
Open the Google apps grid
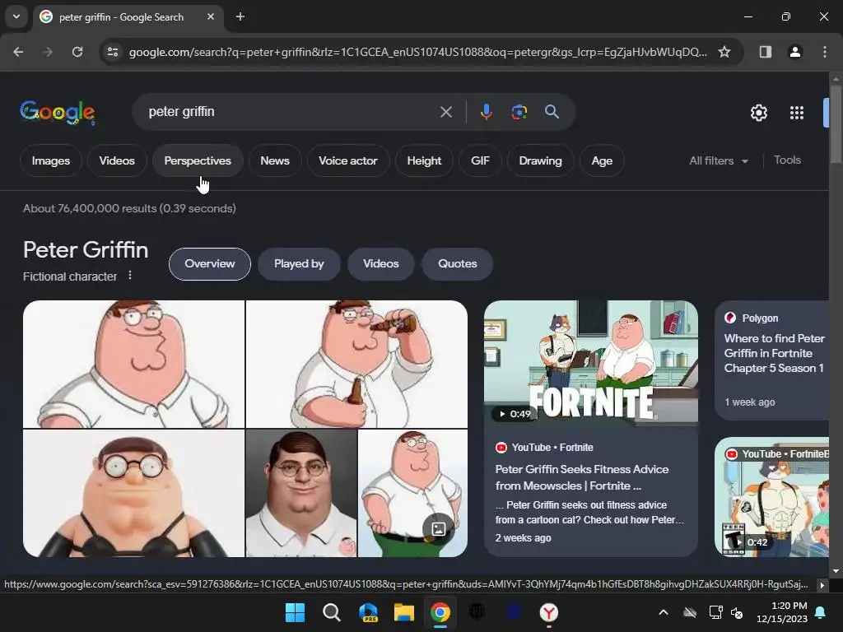pos(796,112)
